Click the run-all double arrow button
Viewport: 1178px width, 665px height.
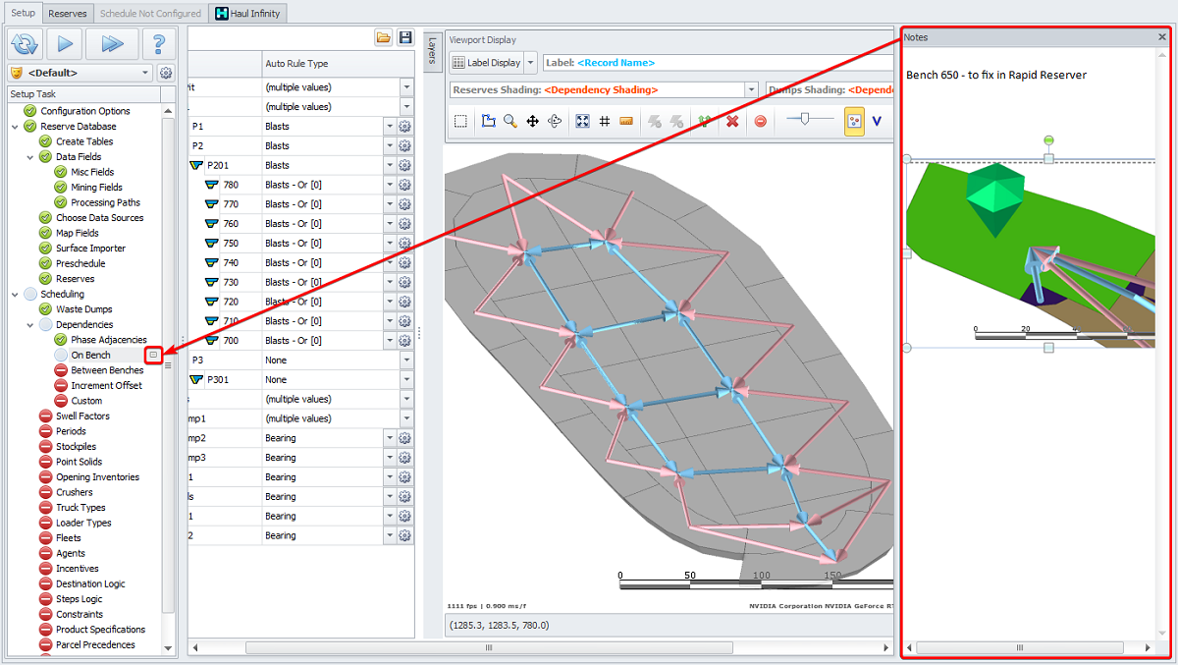[111, 43]
